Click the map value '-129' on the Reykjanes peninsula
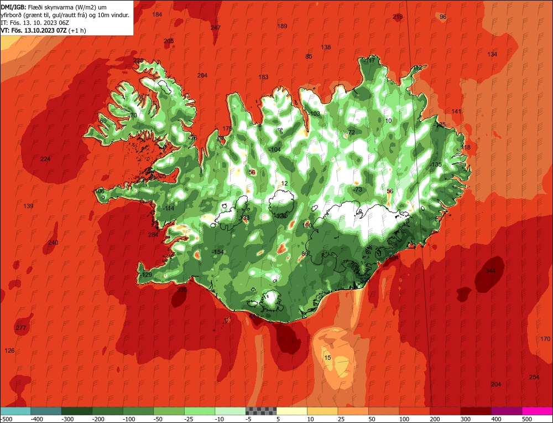 (x=145, y=275)
